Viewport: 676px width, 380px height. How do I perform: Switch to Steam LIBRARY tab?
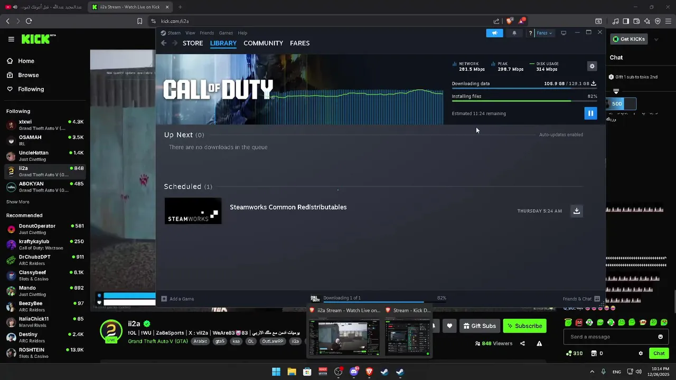[x=223, y=43]
